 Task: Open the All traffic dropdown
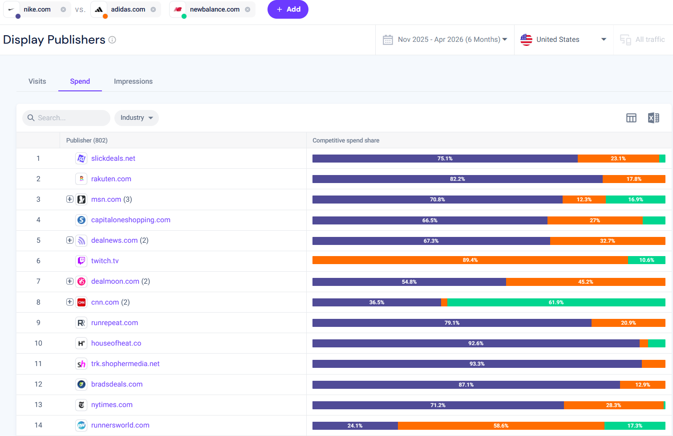point(643,40)
